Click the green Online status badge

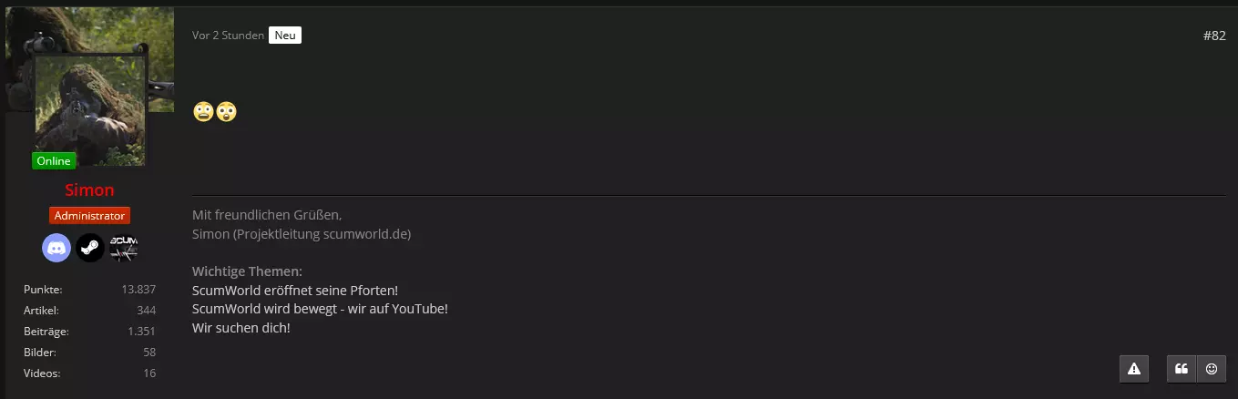54,161
